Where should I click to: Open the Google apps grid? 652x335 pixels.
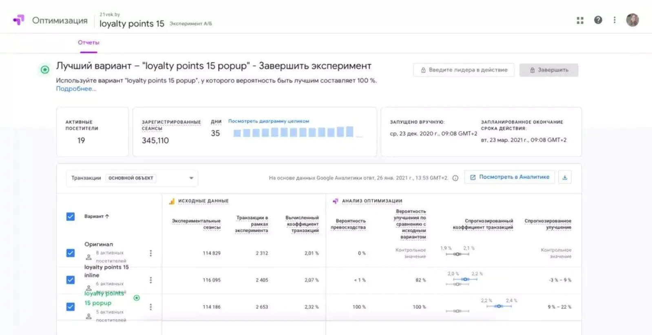coord(580,20)
